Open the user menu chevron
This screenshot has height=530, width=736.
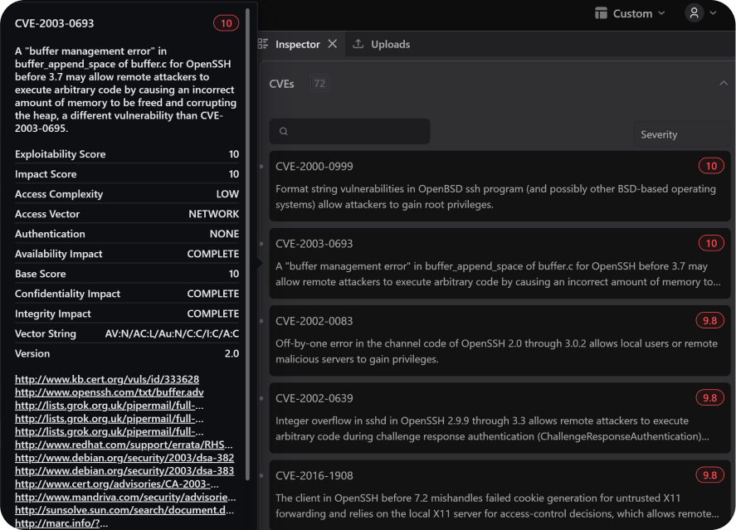(713, 13)
